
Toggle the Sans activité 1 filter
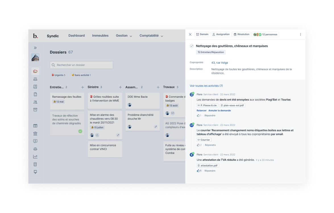click(81, 75)
